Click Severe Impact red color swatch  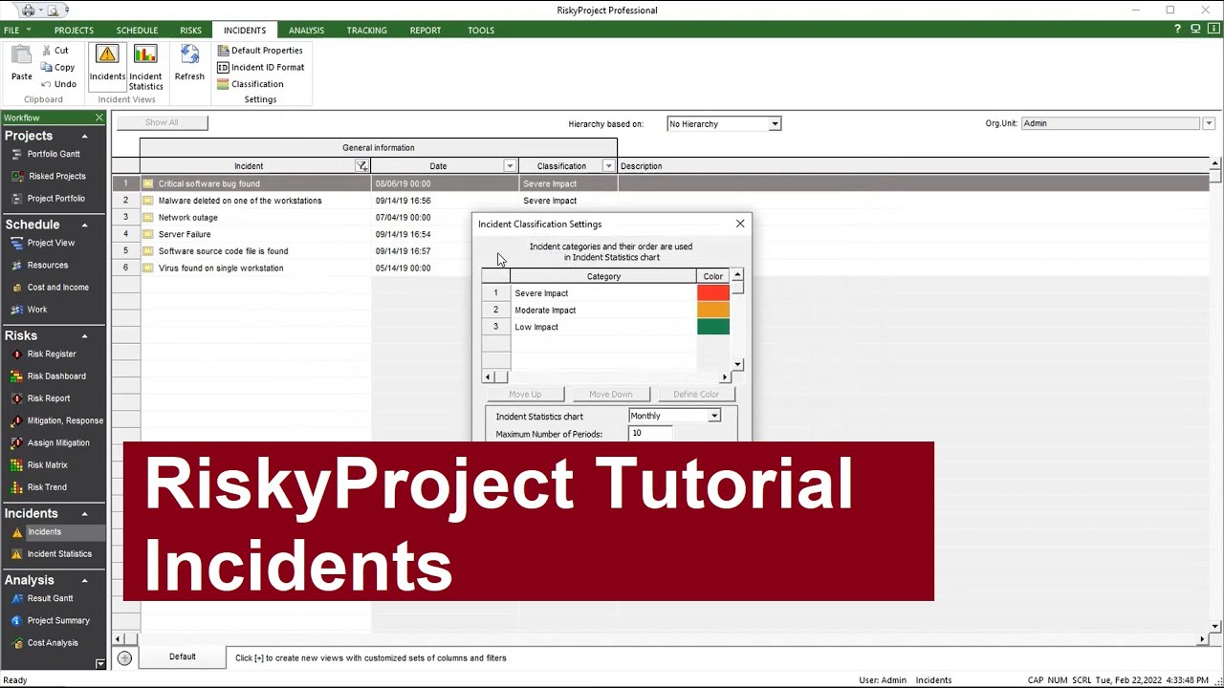(x=713, y=293)
